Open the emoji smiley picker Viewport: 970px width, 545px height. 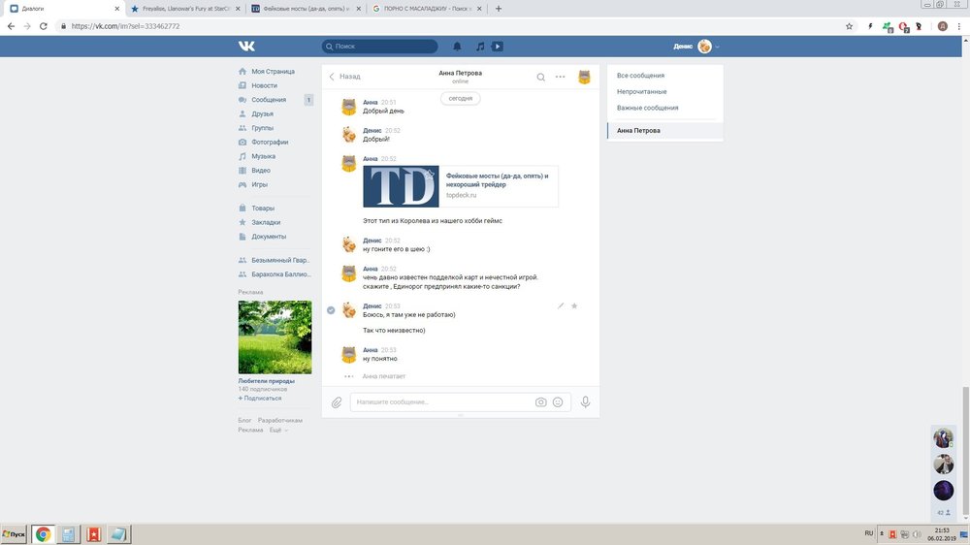(x=558, y=402)
